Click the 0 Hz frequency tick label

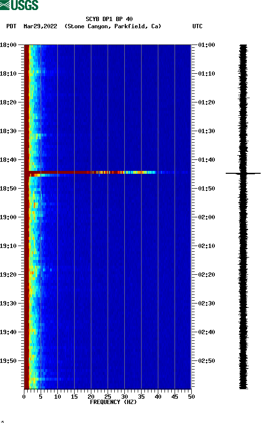[x=24, y=397]
